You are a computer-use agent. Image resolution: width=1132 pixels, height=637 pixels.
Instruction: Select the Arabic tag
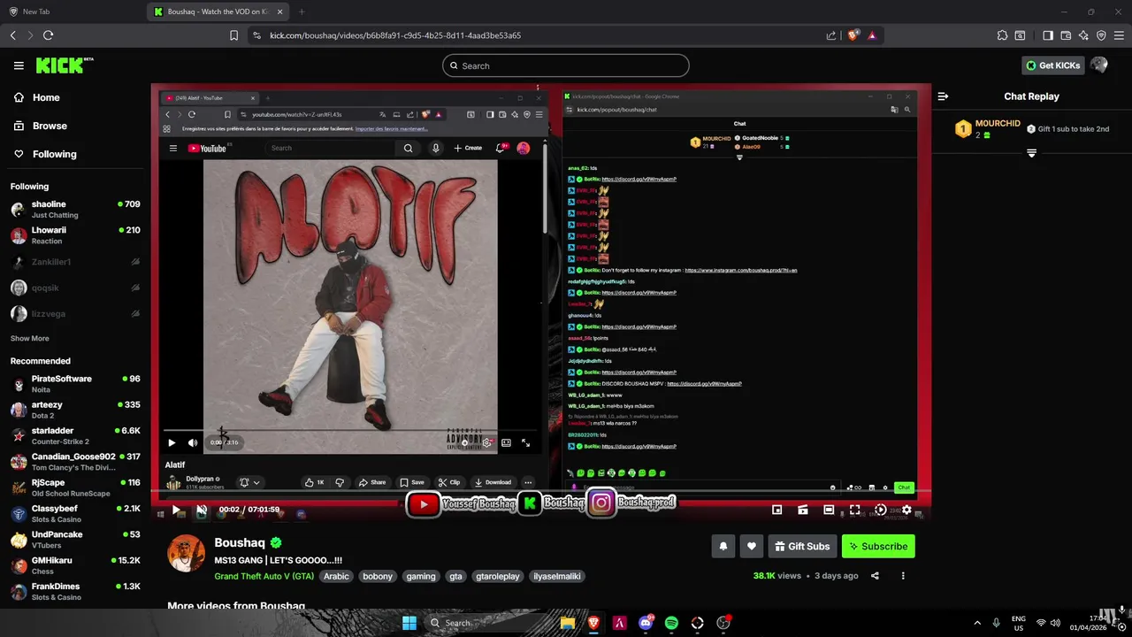coord(336,576)
